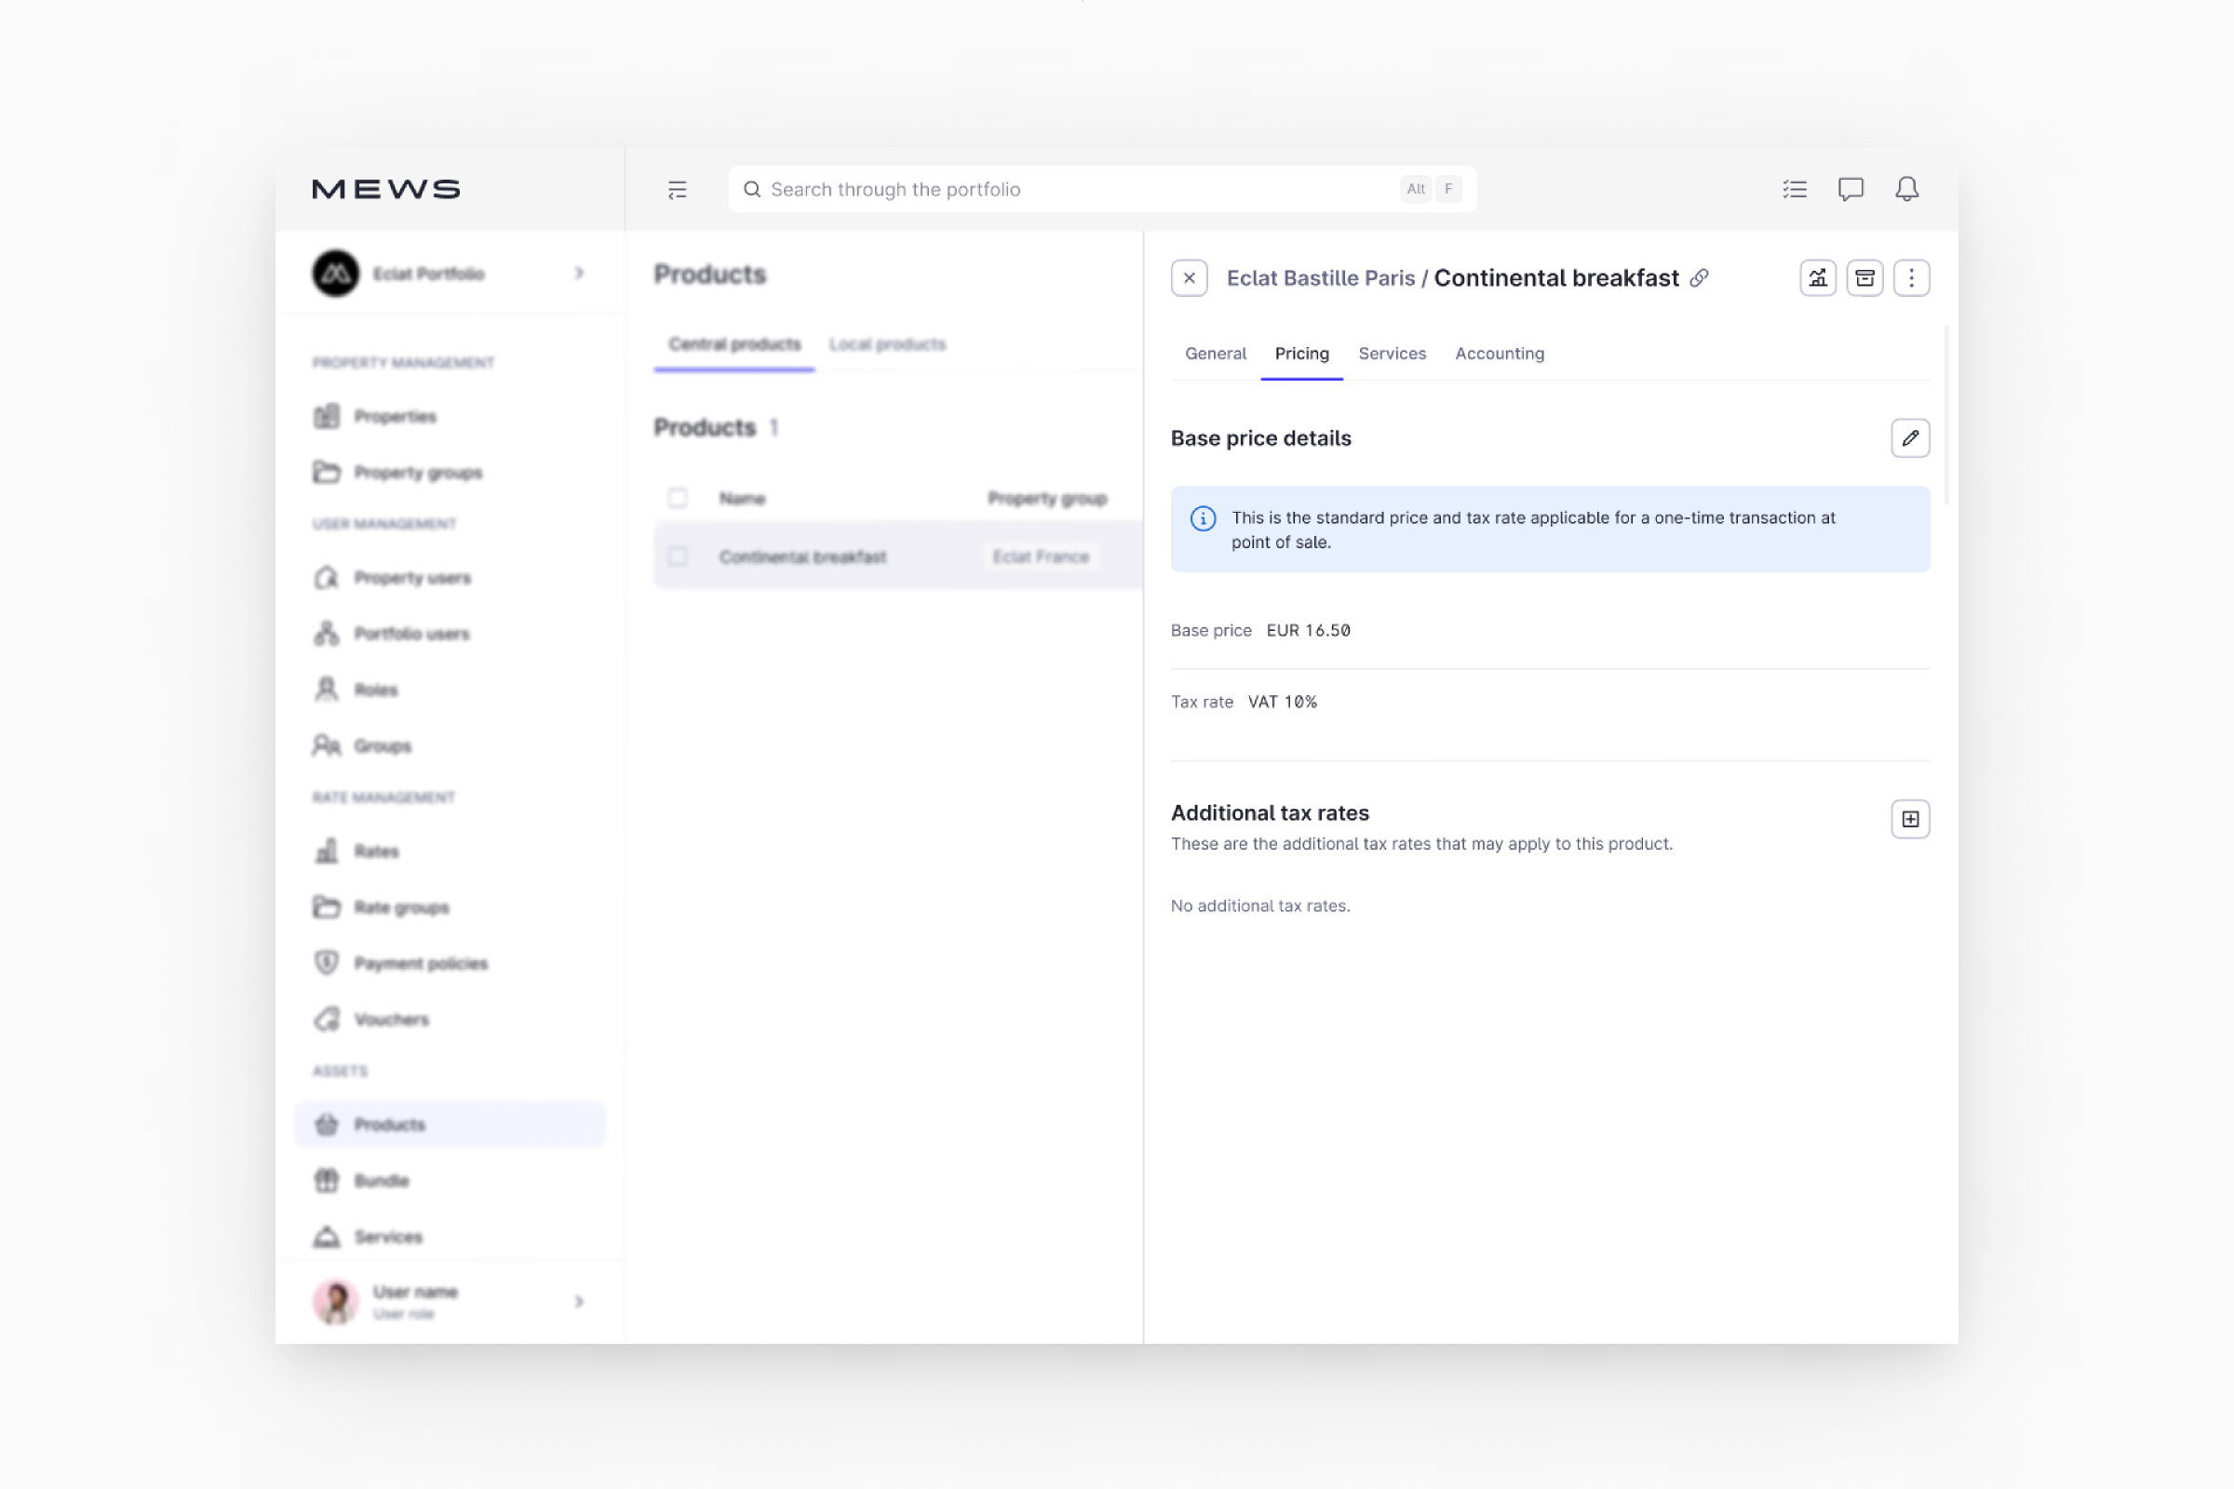
Task: Copy link icon next to Continental breakfast
Action: pos(1700,278)
